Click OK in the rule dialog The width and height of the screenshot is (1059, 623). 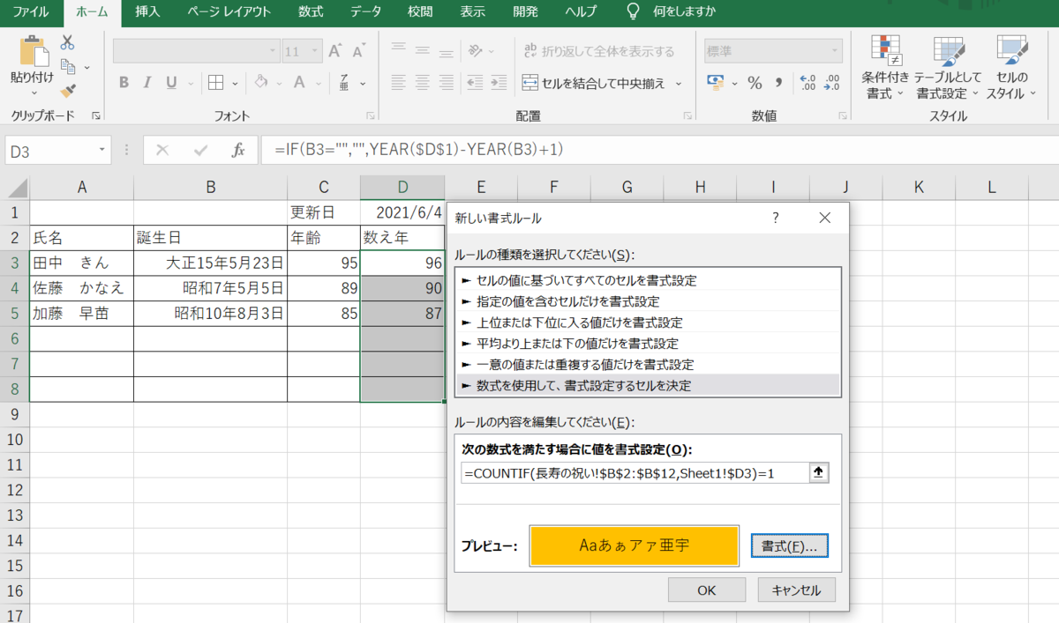point(707,590)
